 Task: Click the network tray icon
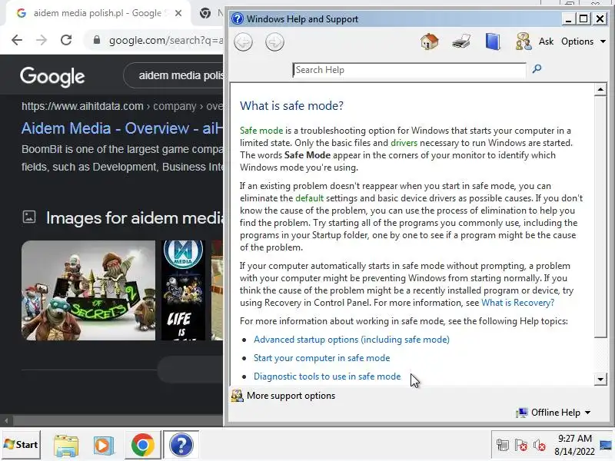pyautogui.click(x=503, y=446)
